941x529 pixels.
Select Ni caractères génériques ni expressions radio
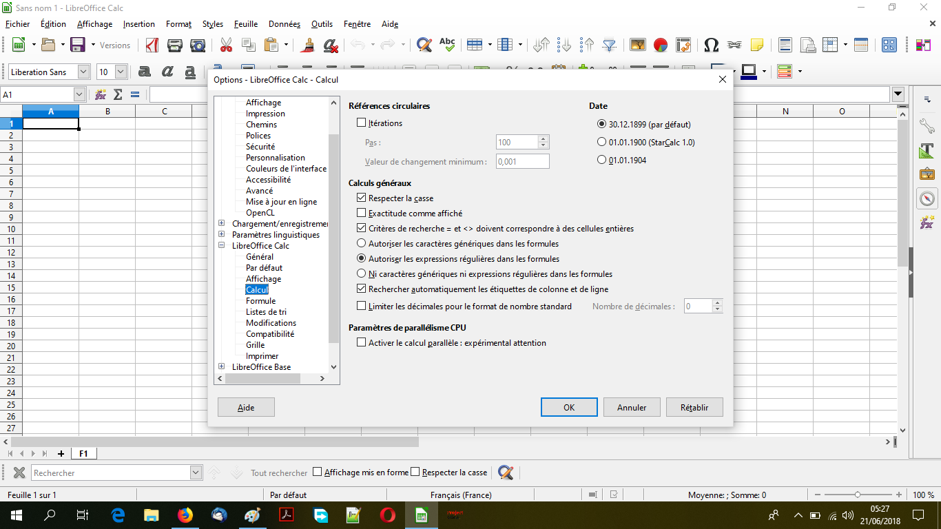pos(362,273)
